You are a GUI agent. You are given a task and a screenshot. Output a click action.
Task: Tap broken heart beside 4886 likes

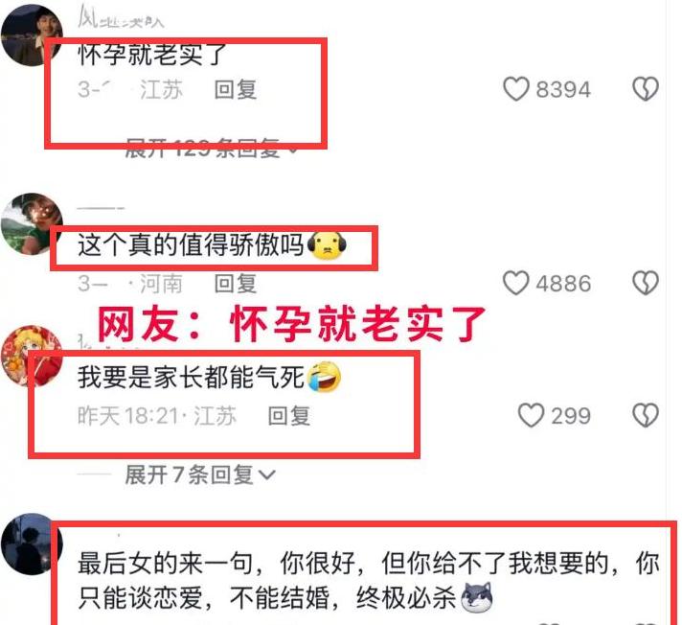[646, 283]
